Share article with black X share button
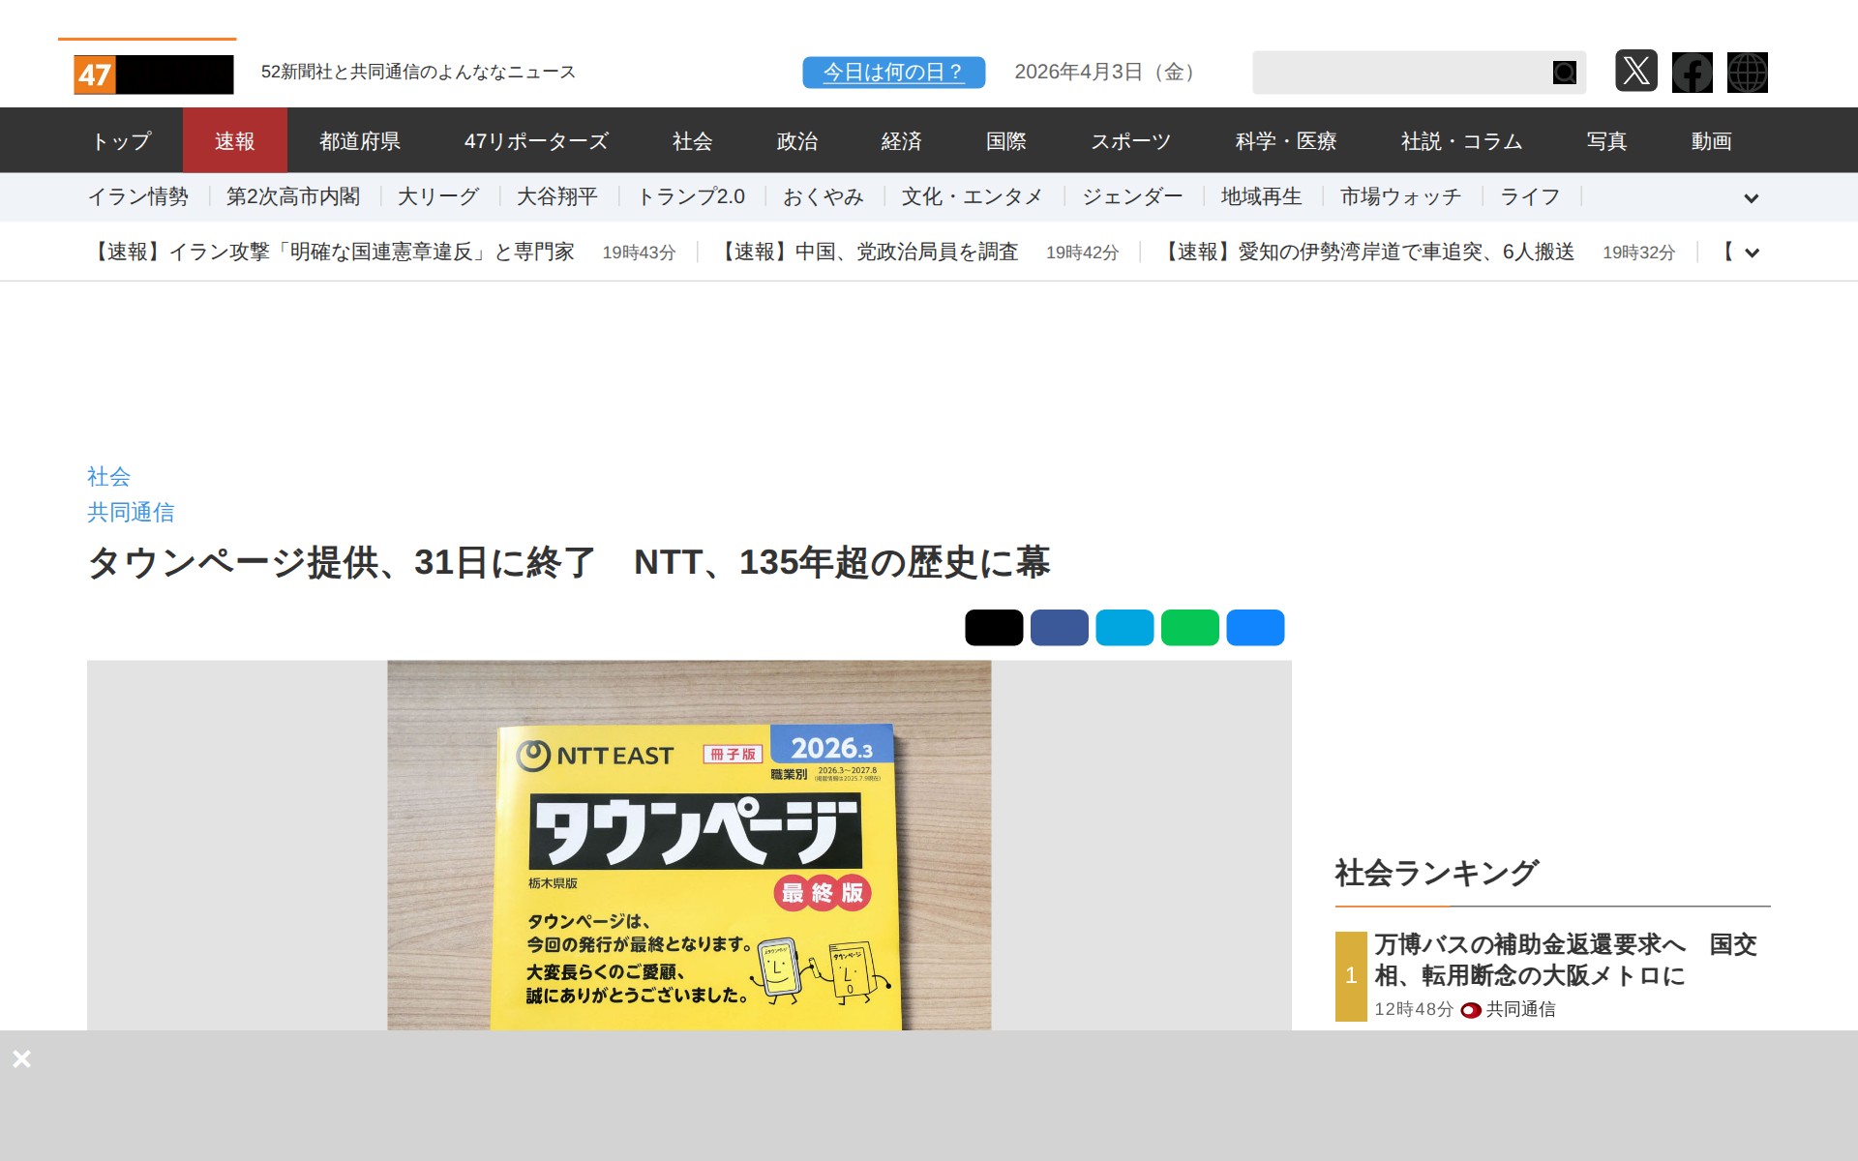Image resolution: width=1858 pixels, height=1161 pixels. [994, 628]
